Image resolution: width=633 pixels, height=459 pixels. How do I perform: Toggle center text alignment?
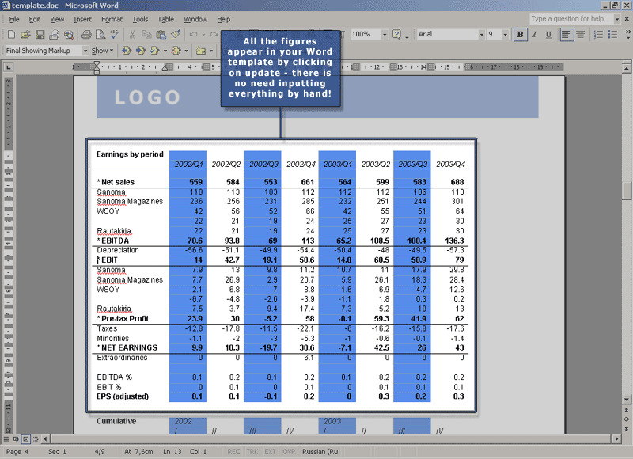[x=581, y=35]
